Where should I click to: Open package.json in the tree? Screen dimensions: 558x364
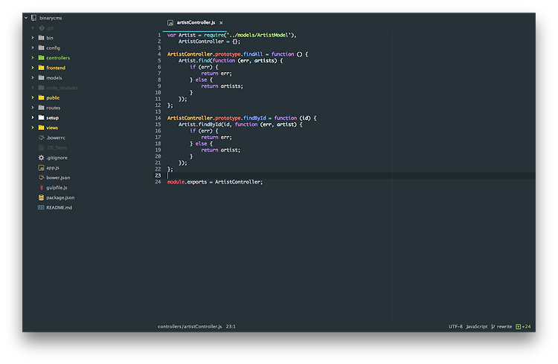[60, 198]
